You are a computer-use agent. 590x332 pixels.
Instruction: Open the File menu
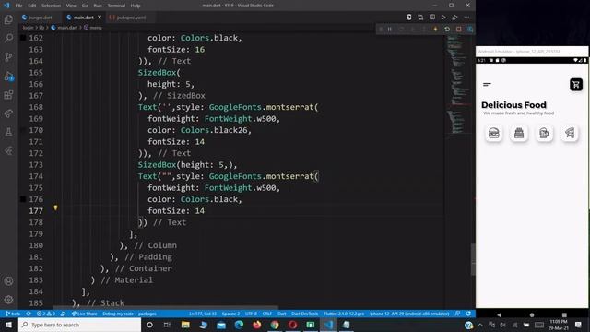coord(18,6)
